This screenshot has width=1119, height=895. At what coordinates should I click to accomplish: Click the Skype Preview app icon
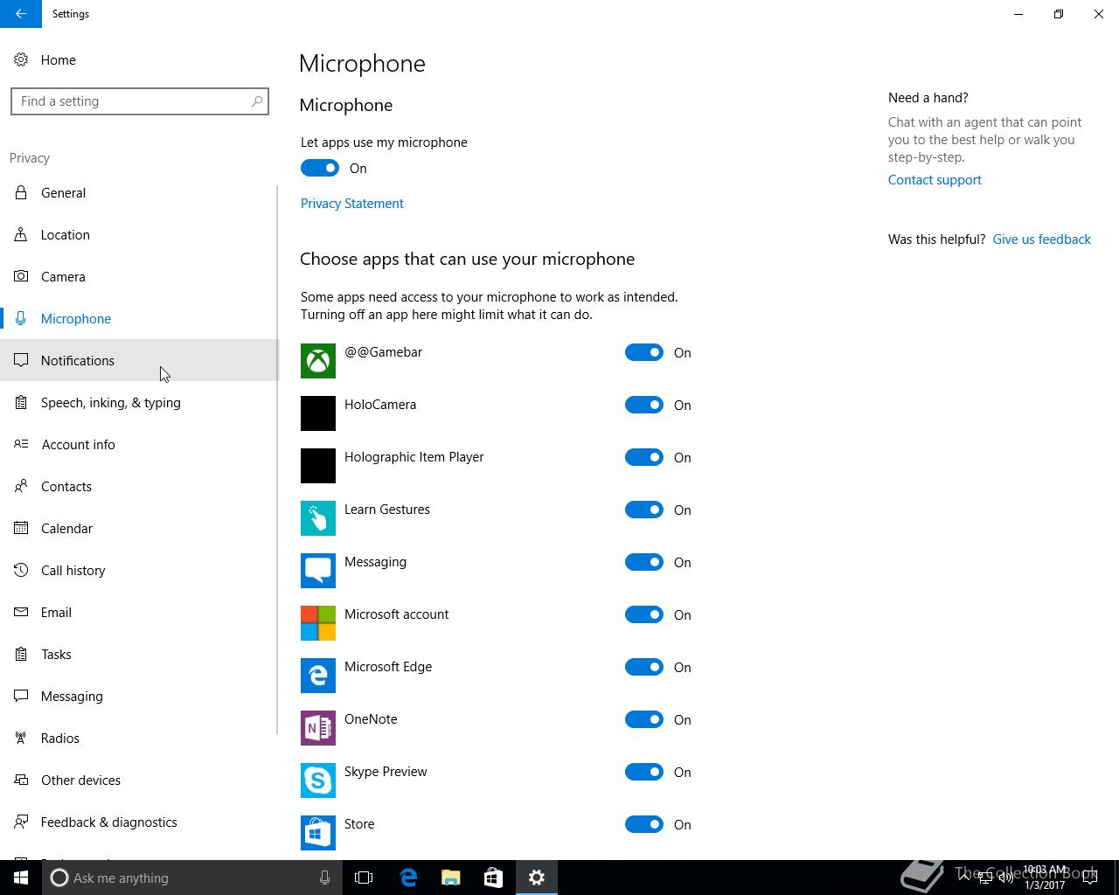point(318,781)
